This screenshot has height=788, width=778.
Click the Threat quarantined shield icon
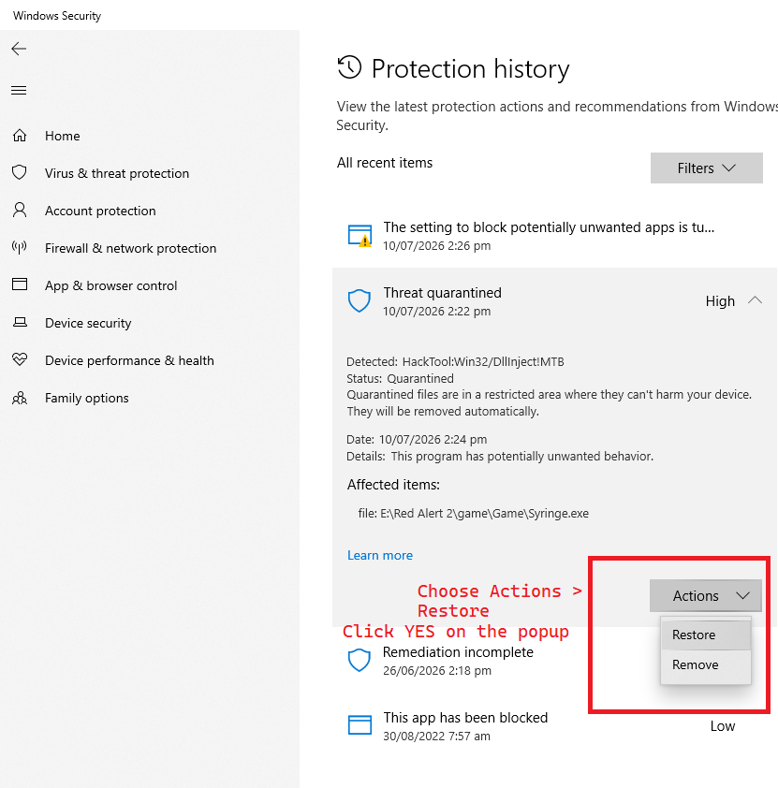[360, 300]
